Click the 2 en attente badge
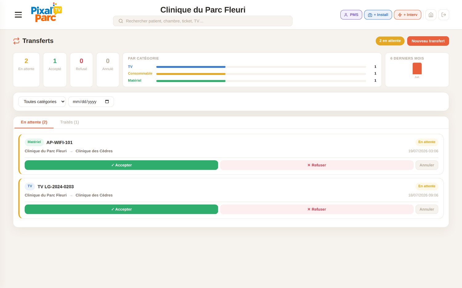Image resolution: width=462 pixels, height=288 pixels. coord(390,41)
